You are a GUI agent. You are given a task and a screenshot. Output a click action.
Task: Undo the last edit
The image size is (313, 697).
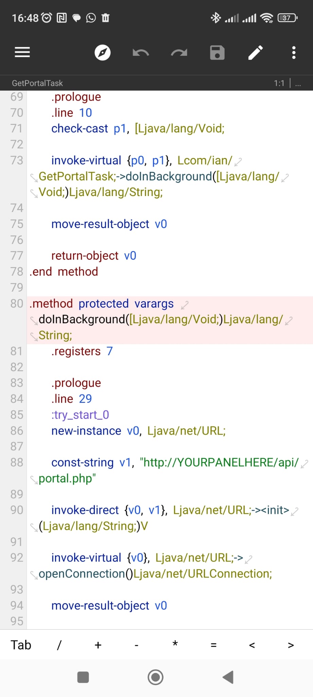click(141, 52)
